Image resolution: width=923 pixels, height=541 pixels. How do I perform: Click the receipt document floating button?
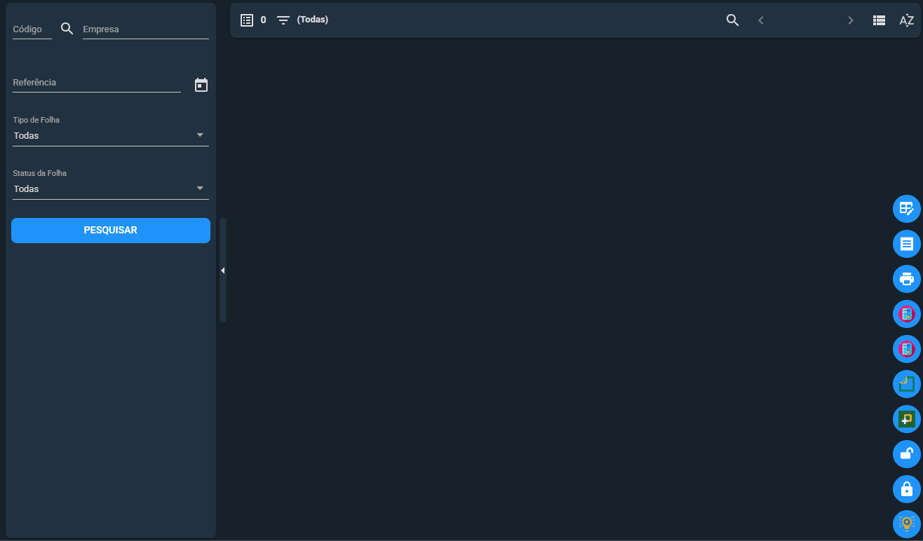pyautogui.click(x=907, y=244)
